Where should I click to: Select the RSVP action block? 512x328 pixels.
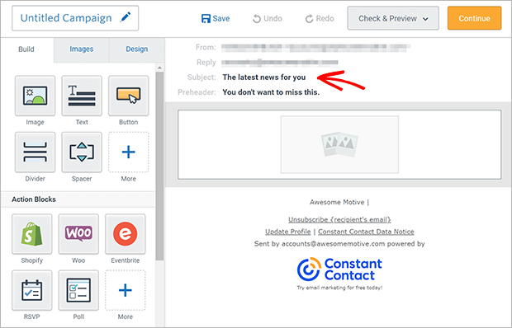(x=31, y=290)
